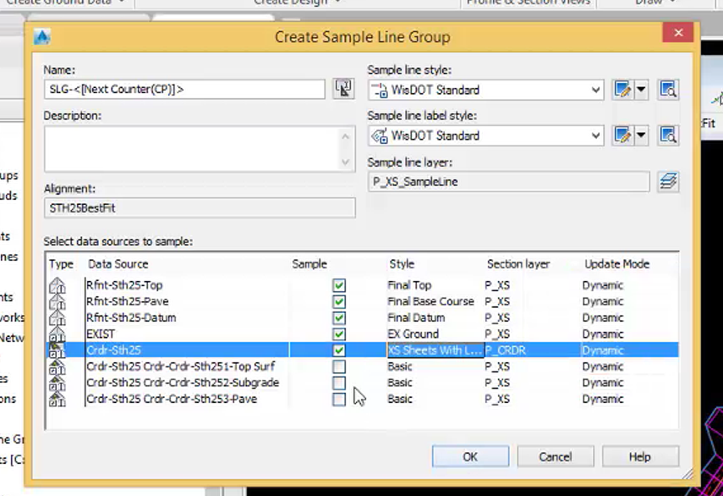The height and width of the screenshot is (496, 723).
Task: Enable sampling for Crdr-Crdr-Sth251-Top Surf
Action: tap(338, 366)
